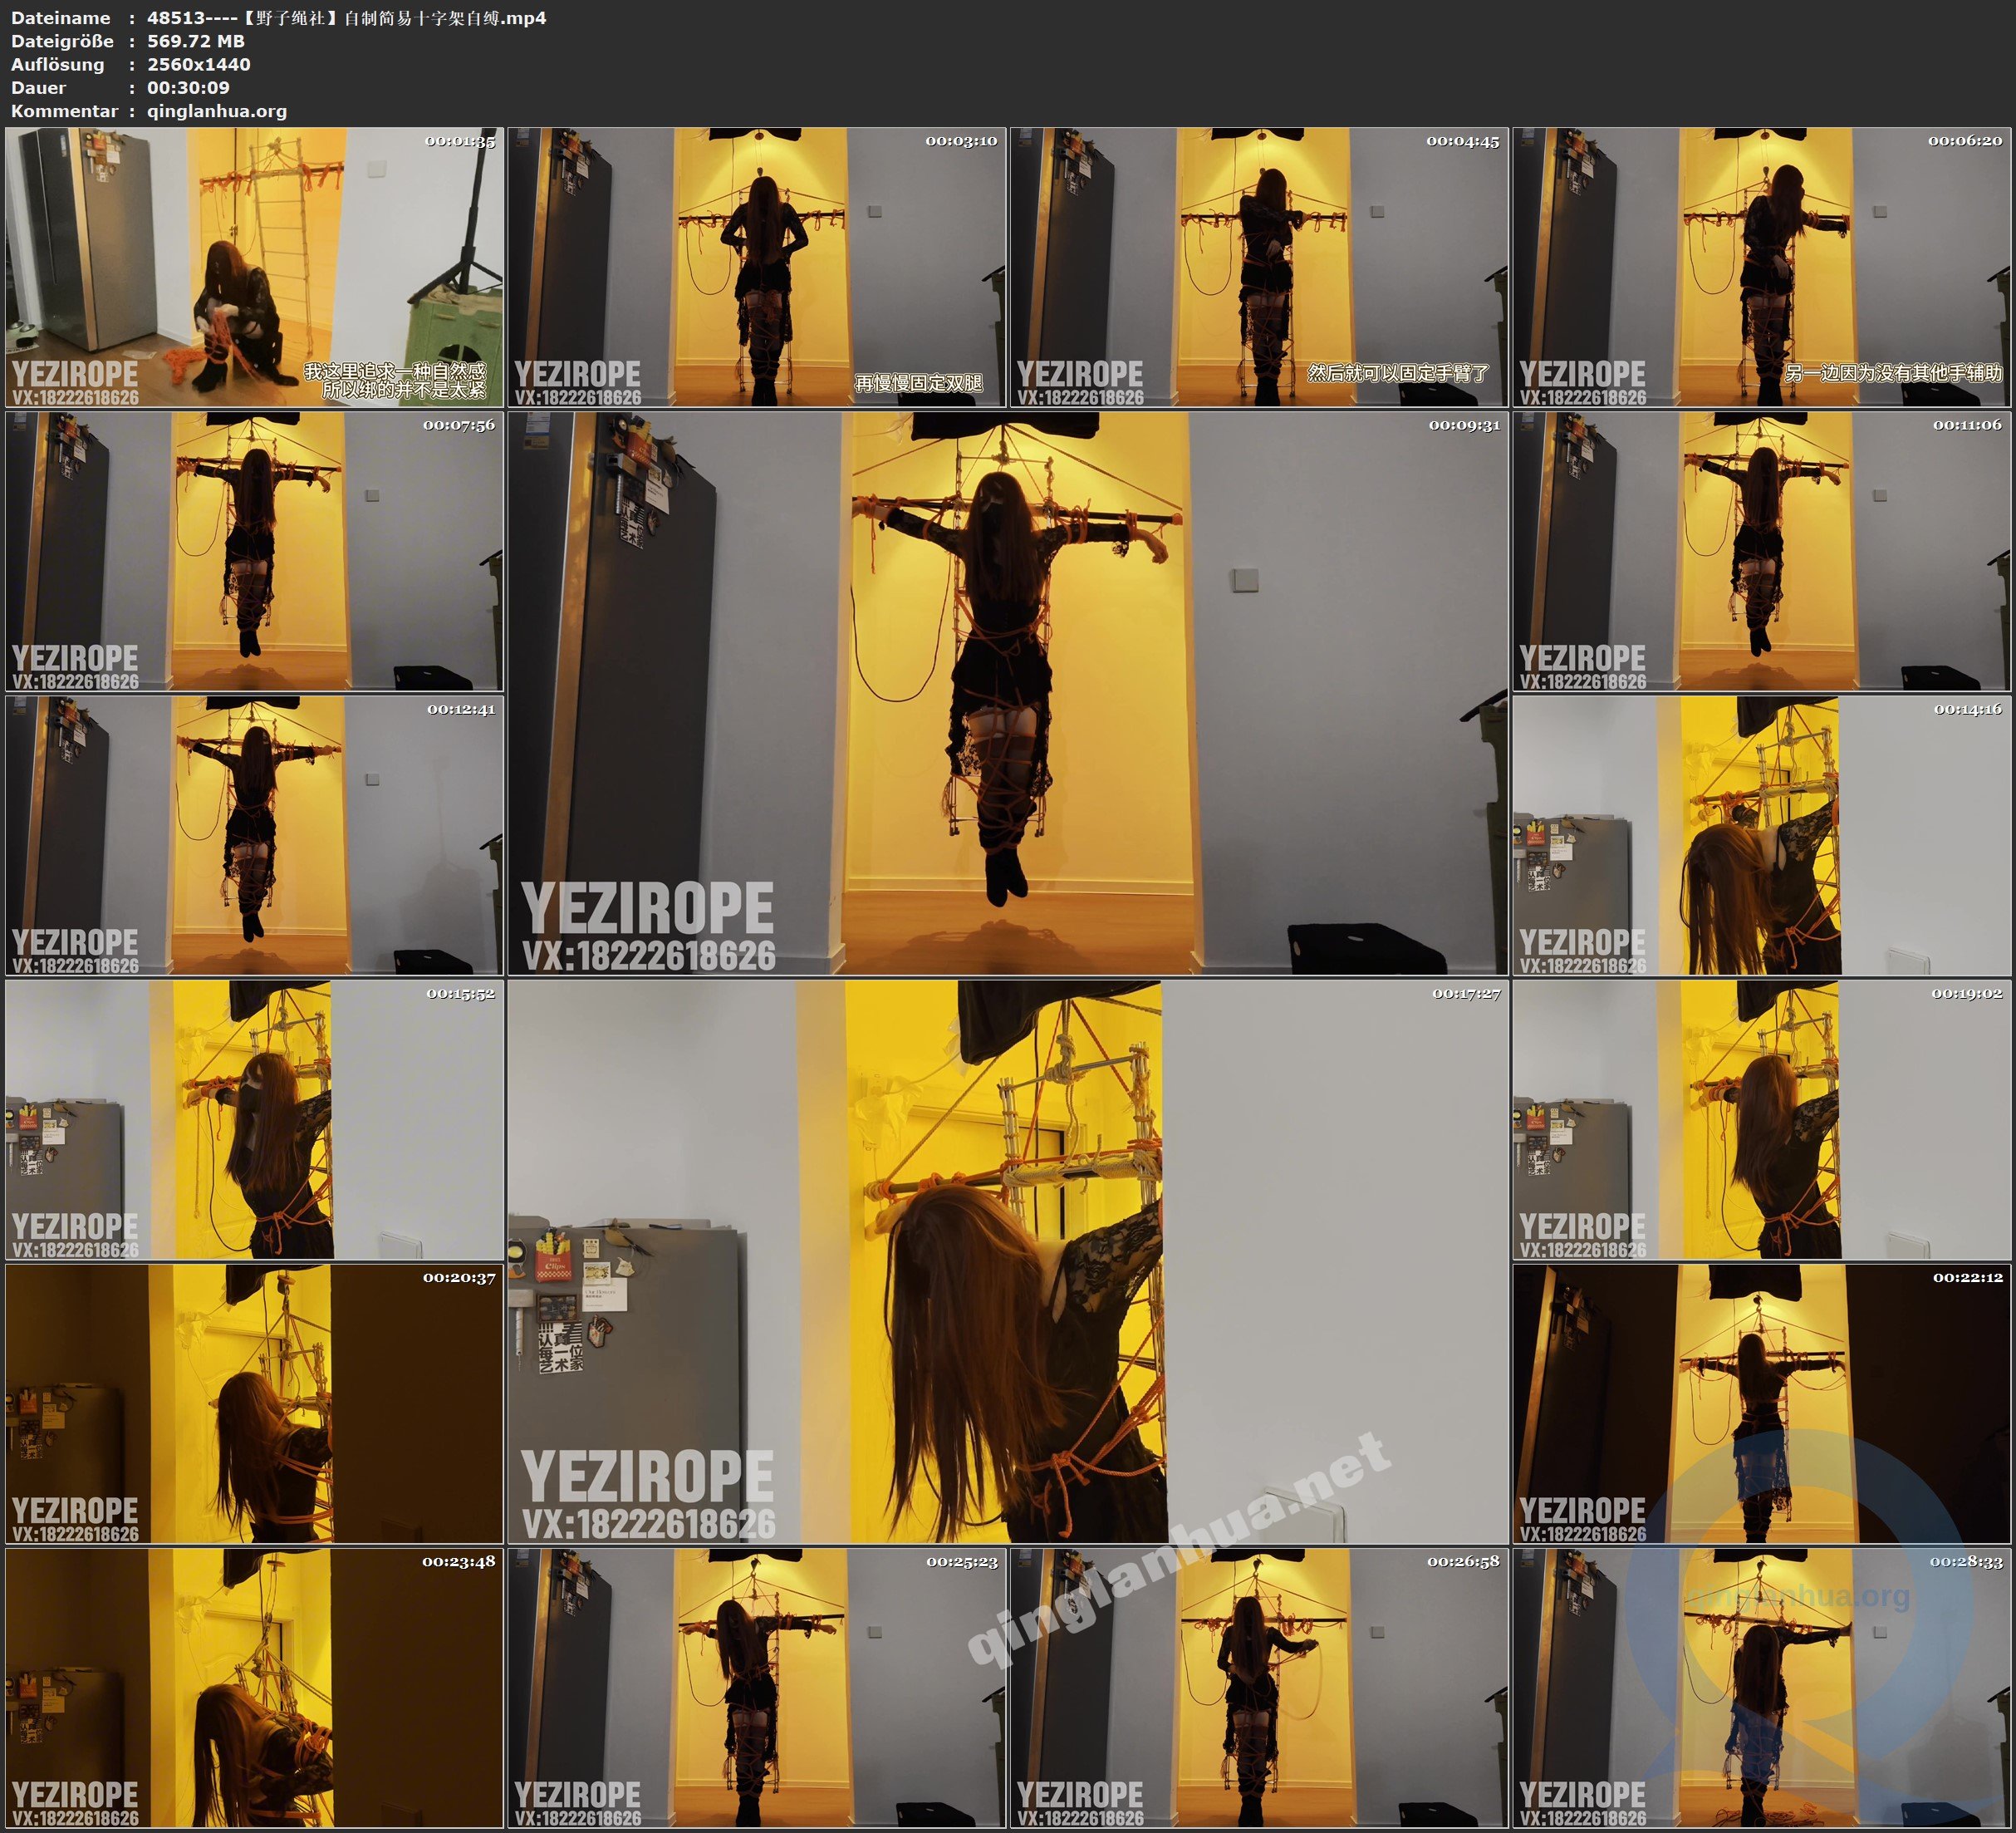Click the Dateiname mp4 file name text
Viewport: 2016px width, 1833px height.
coord(346,18)
